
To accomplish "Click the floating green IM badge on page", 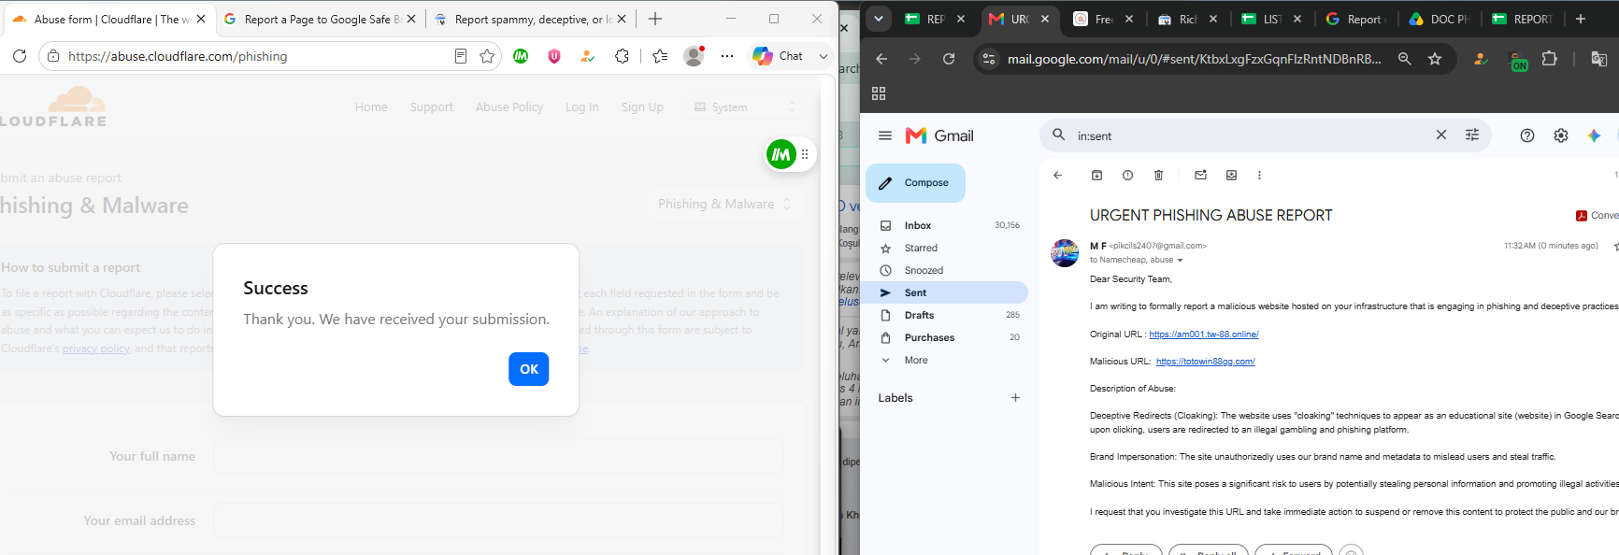I will [781, 154].
